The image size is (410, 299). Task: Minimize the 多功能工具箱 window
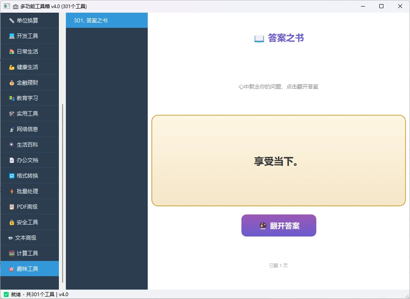click(363, 6)
